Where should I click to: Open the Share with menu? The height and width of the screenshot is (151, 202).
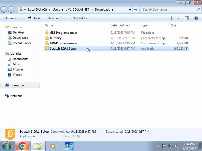tap(56, 18)
